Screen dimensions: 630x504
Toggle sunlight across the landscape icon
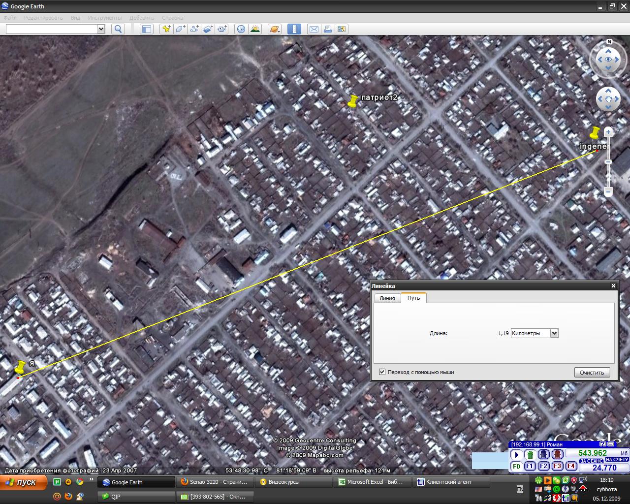[255, 29]
